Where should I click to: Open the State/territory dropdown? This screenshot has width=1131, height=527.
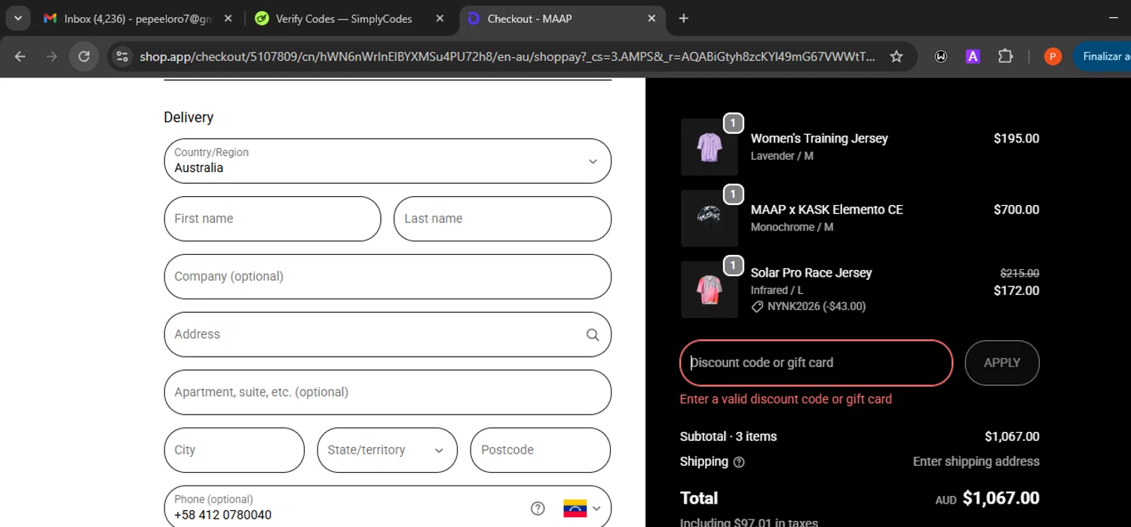click(388, 450)
